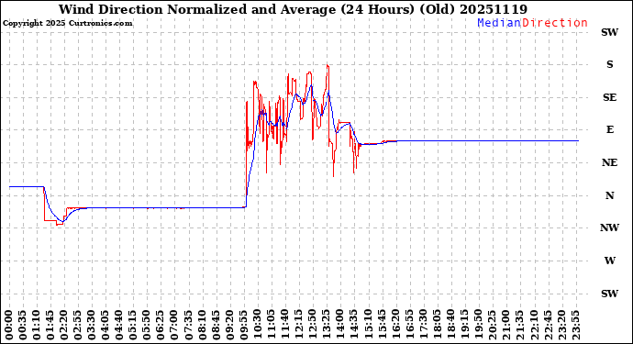The image size is (633, 344).
Task: Click the 11:40 time axis label
Action: point(285,326)
